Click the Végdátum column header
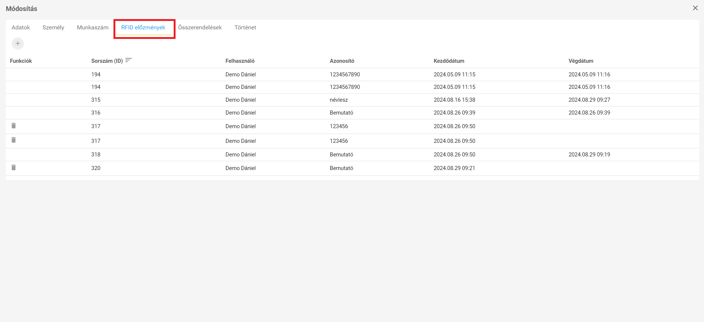The height and width of the screenshot is (322, 704). (581, 61)
